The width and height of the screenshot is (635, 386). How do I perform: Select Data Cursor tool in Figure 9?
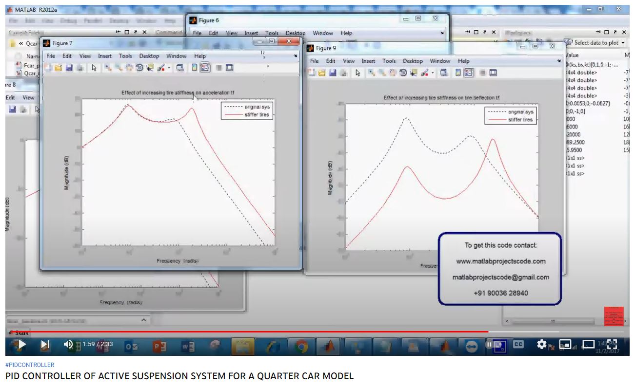[414, 73]
